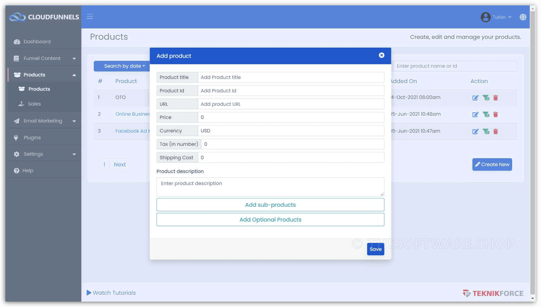Open the Tuhin user dropdown
Viewport: 541px width, 307px height.
(502, 17)
